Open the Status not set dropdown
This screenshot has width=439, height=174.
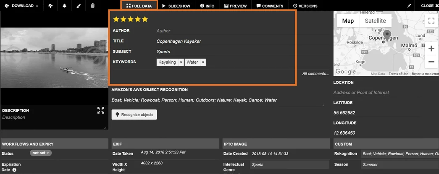click(x=41, y=153)
